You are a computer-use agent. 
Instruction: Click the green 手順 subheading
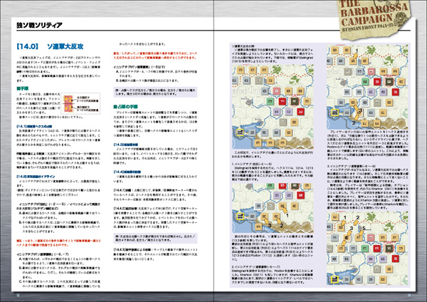(22, 88)
